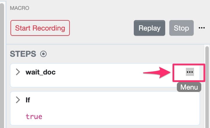Screen dimensions: 210x128
Task: Select the If step label
Action: point(28,100)
